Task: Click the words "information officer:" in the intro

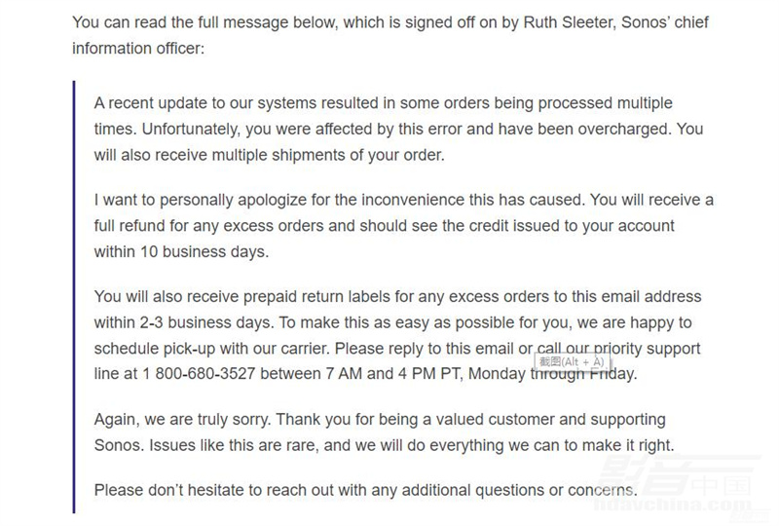Action: 138,49
